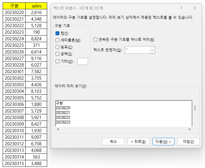Select the sales value 5,921
The height and width of the screenshot is (168, 205).
[x=36, y=117]
